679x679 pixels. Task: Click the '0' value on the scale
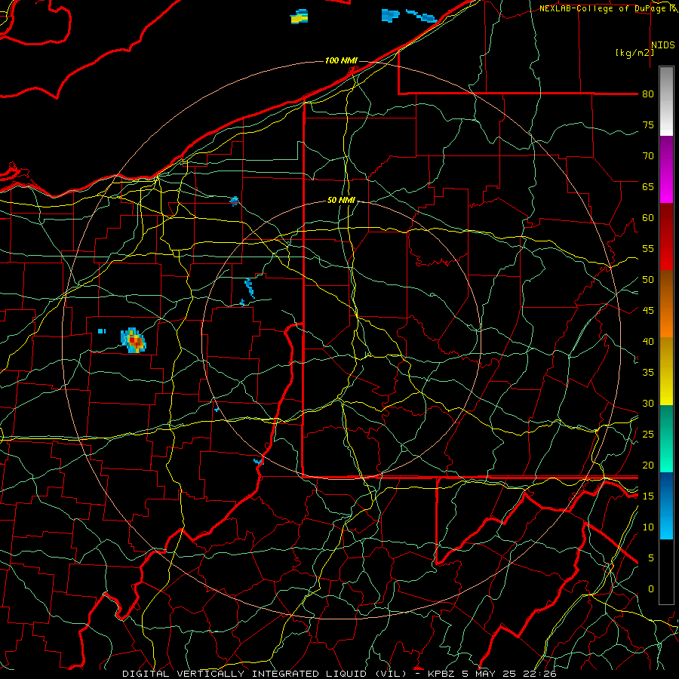651,589
